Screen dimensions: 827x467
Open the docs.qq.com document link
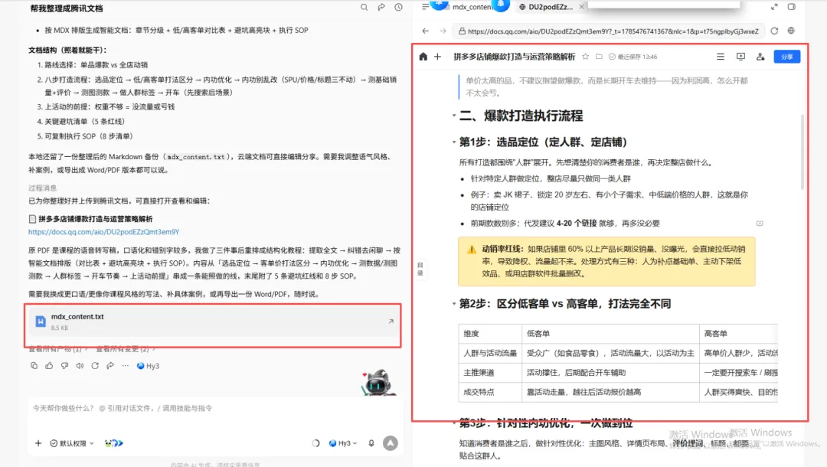104,232
